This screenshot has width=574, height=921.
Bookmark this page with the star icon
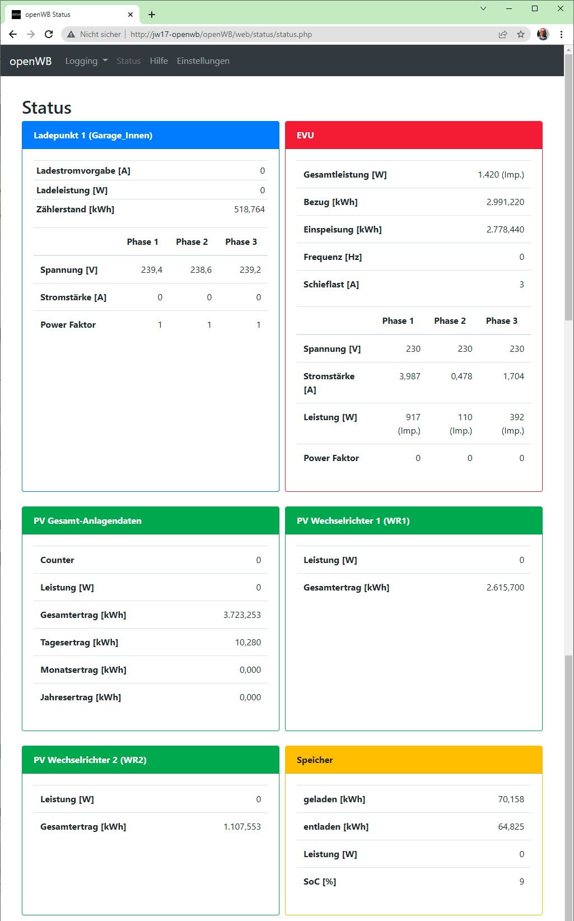click(x=521, y=34)
